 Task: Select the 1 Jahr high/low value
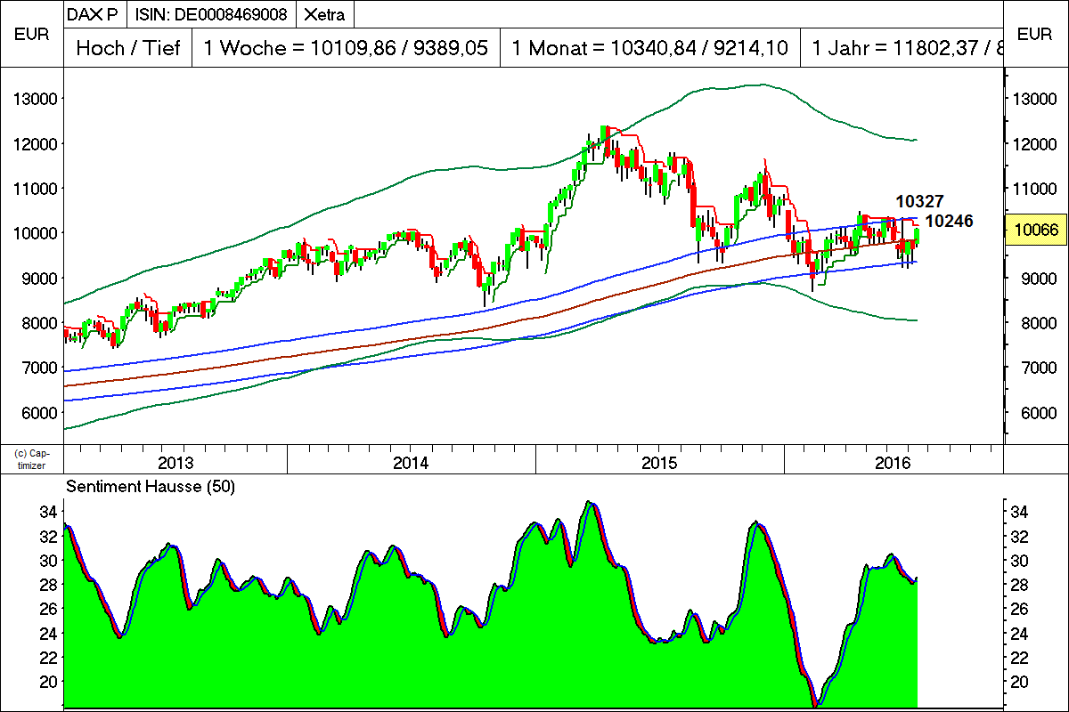click(904, 48)
